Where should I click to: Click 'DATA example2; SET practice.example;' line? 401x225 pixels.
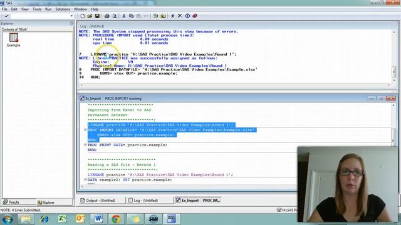[130, 180]
